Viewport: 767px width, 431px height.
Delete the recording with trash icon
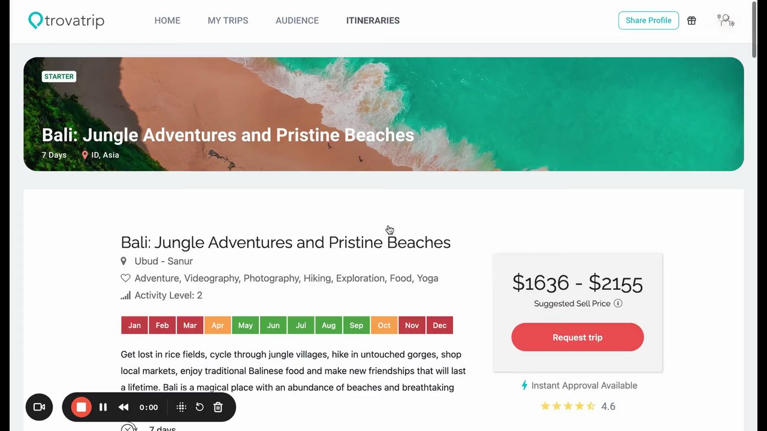218,407
